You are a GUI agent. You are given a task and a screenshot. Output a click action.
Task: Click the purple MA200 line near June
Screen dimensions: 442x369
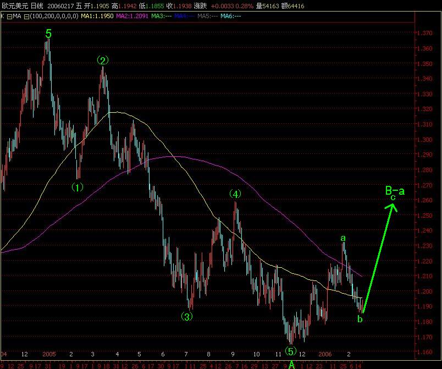(x=163, y=157)
